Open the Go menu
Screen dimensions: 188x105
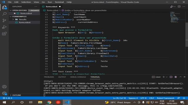43,2
